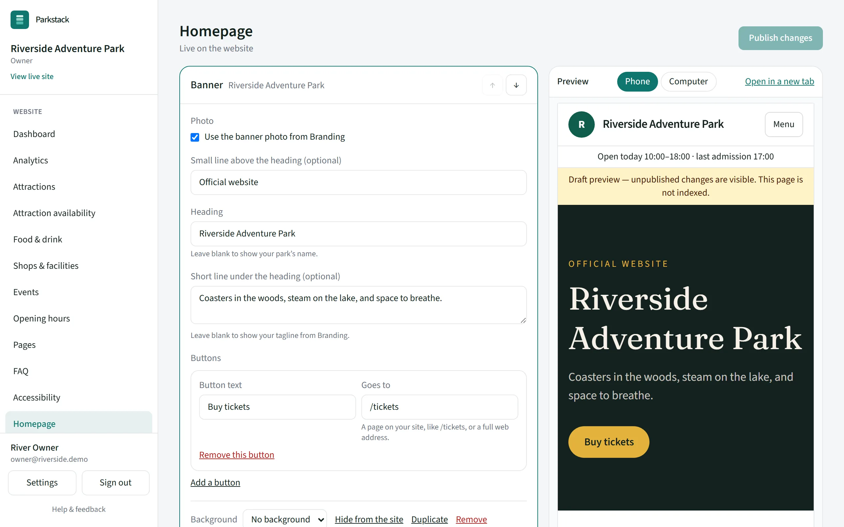Open Settings button in sidebar
This screenshot has width=844, height=527.
pos(42,483)
